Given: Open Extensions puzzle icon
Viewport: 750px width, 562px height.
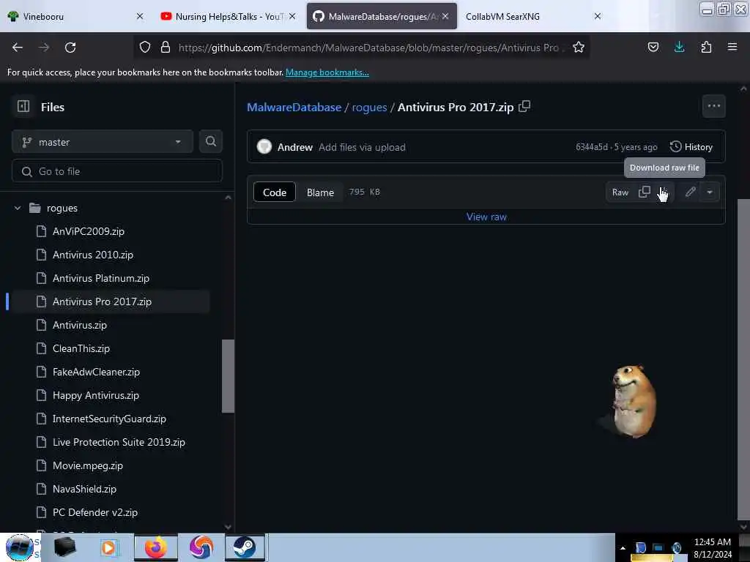Looking at the screenshot, I should [x=706, y=48].
